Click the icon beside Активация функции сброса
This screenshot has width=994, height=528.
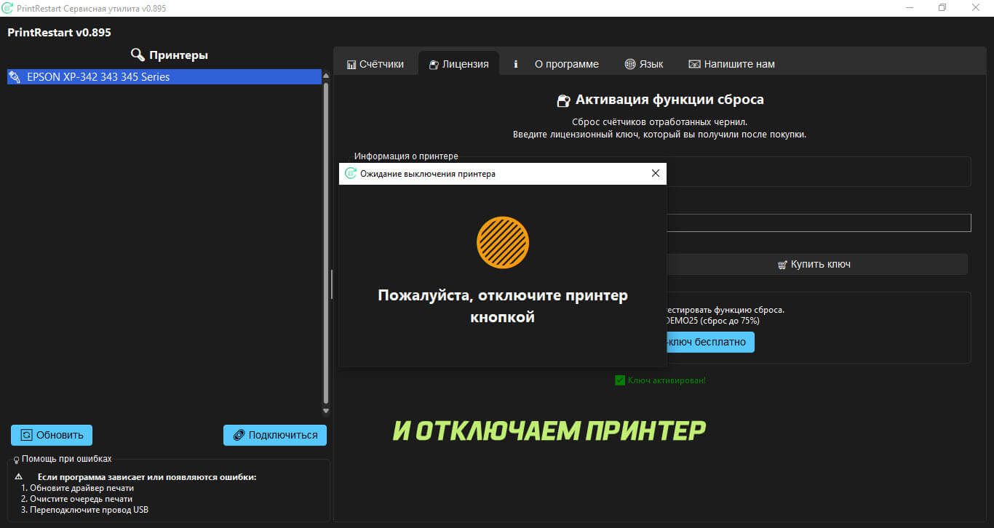[x=563, y=100]
